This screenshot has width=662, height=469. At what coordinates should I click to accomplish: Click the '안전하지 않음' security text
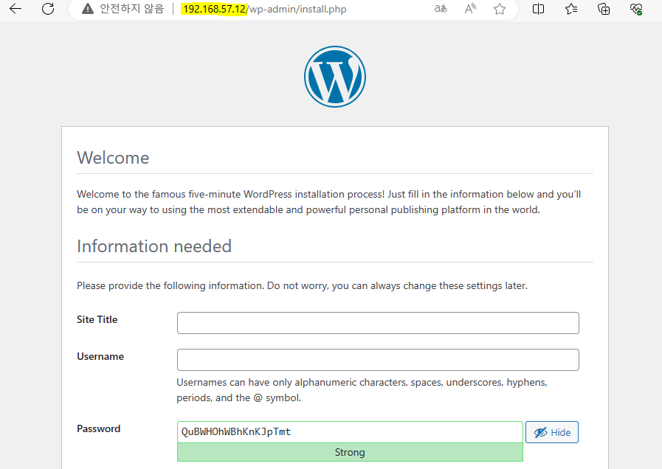[131, 9]
